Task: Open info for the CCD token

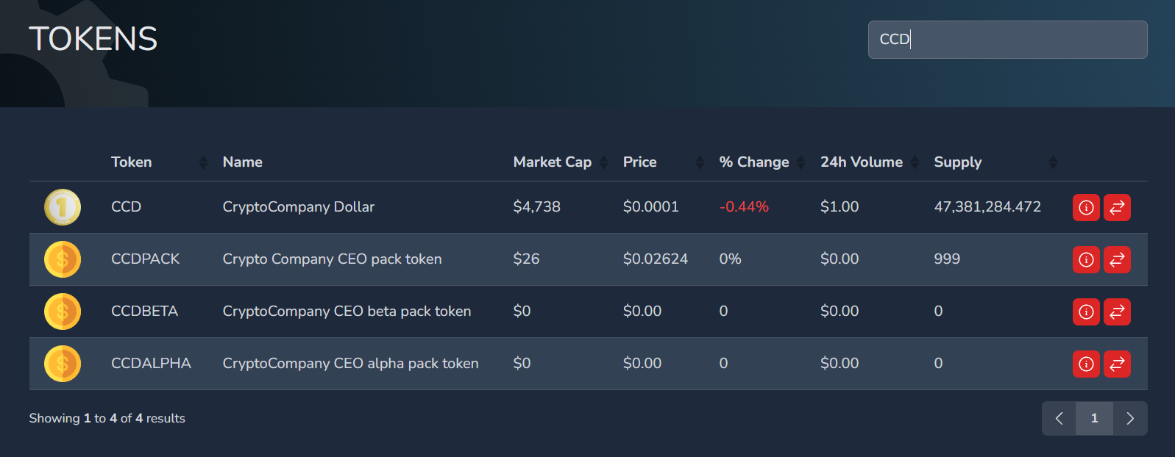Action: (x=1086, y=207)
